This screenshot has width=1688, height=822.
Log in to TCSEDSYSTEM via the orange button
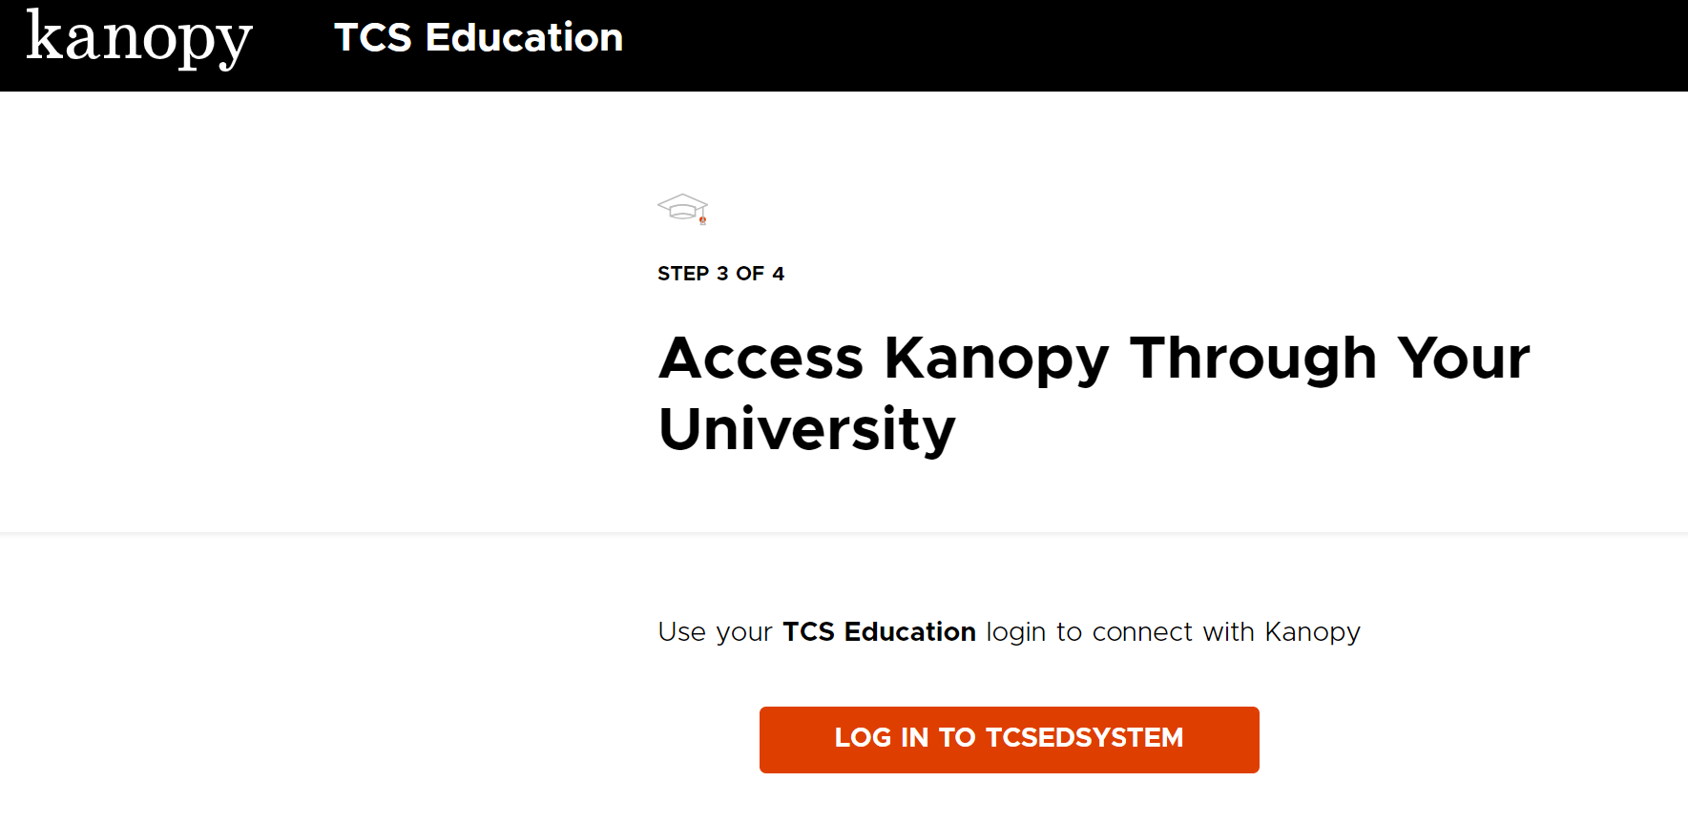[1009, 739]
